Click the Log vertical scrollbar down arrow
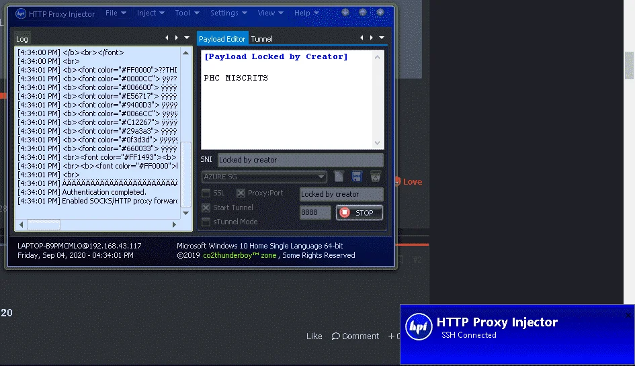 186,213
